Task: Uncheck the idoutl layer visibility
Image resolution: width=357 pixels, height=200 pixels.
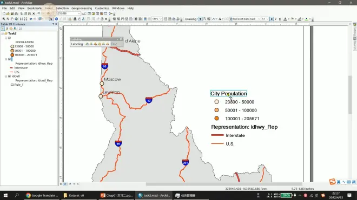Action: pyautogui.click(x=9, y=76)
